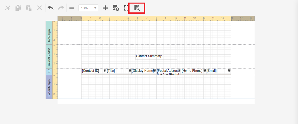Viewport: 298px width, 124px height.
Task: Redo the last undone action
Action: 61,8
